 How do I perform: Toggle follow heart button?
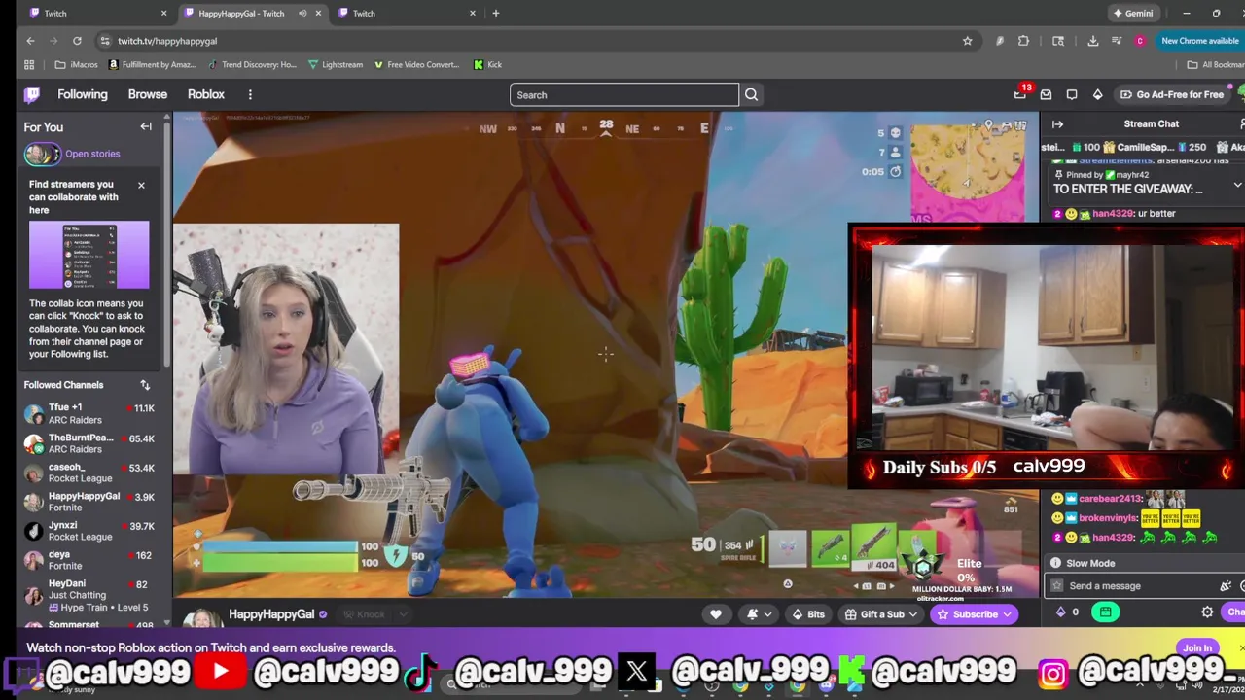coord(716,613)
